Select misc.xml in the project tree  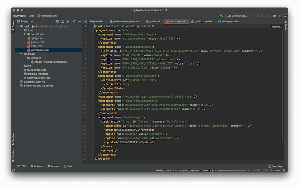coord(36,46)
